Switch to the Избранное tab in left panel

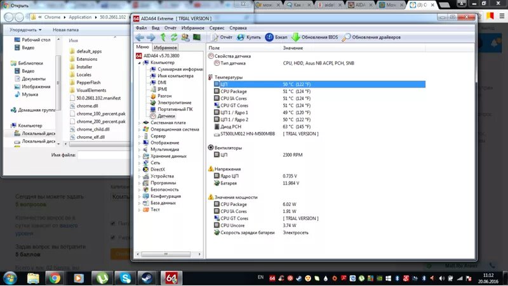(x=165, y=48)
